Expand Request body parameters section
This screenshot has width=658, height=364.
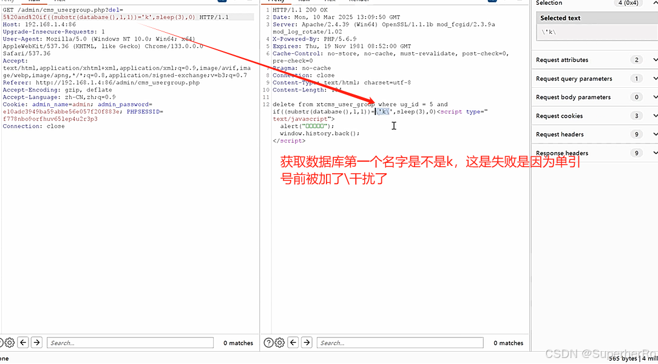pyautogui.click(x=654, y=97)
